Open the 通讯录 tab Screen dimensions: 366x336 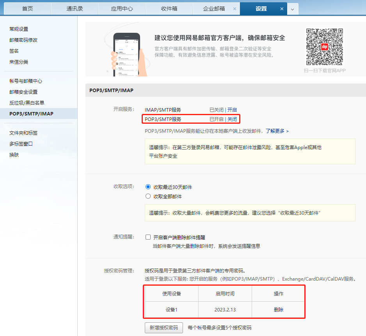(x=75, y=9)
